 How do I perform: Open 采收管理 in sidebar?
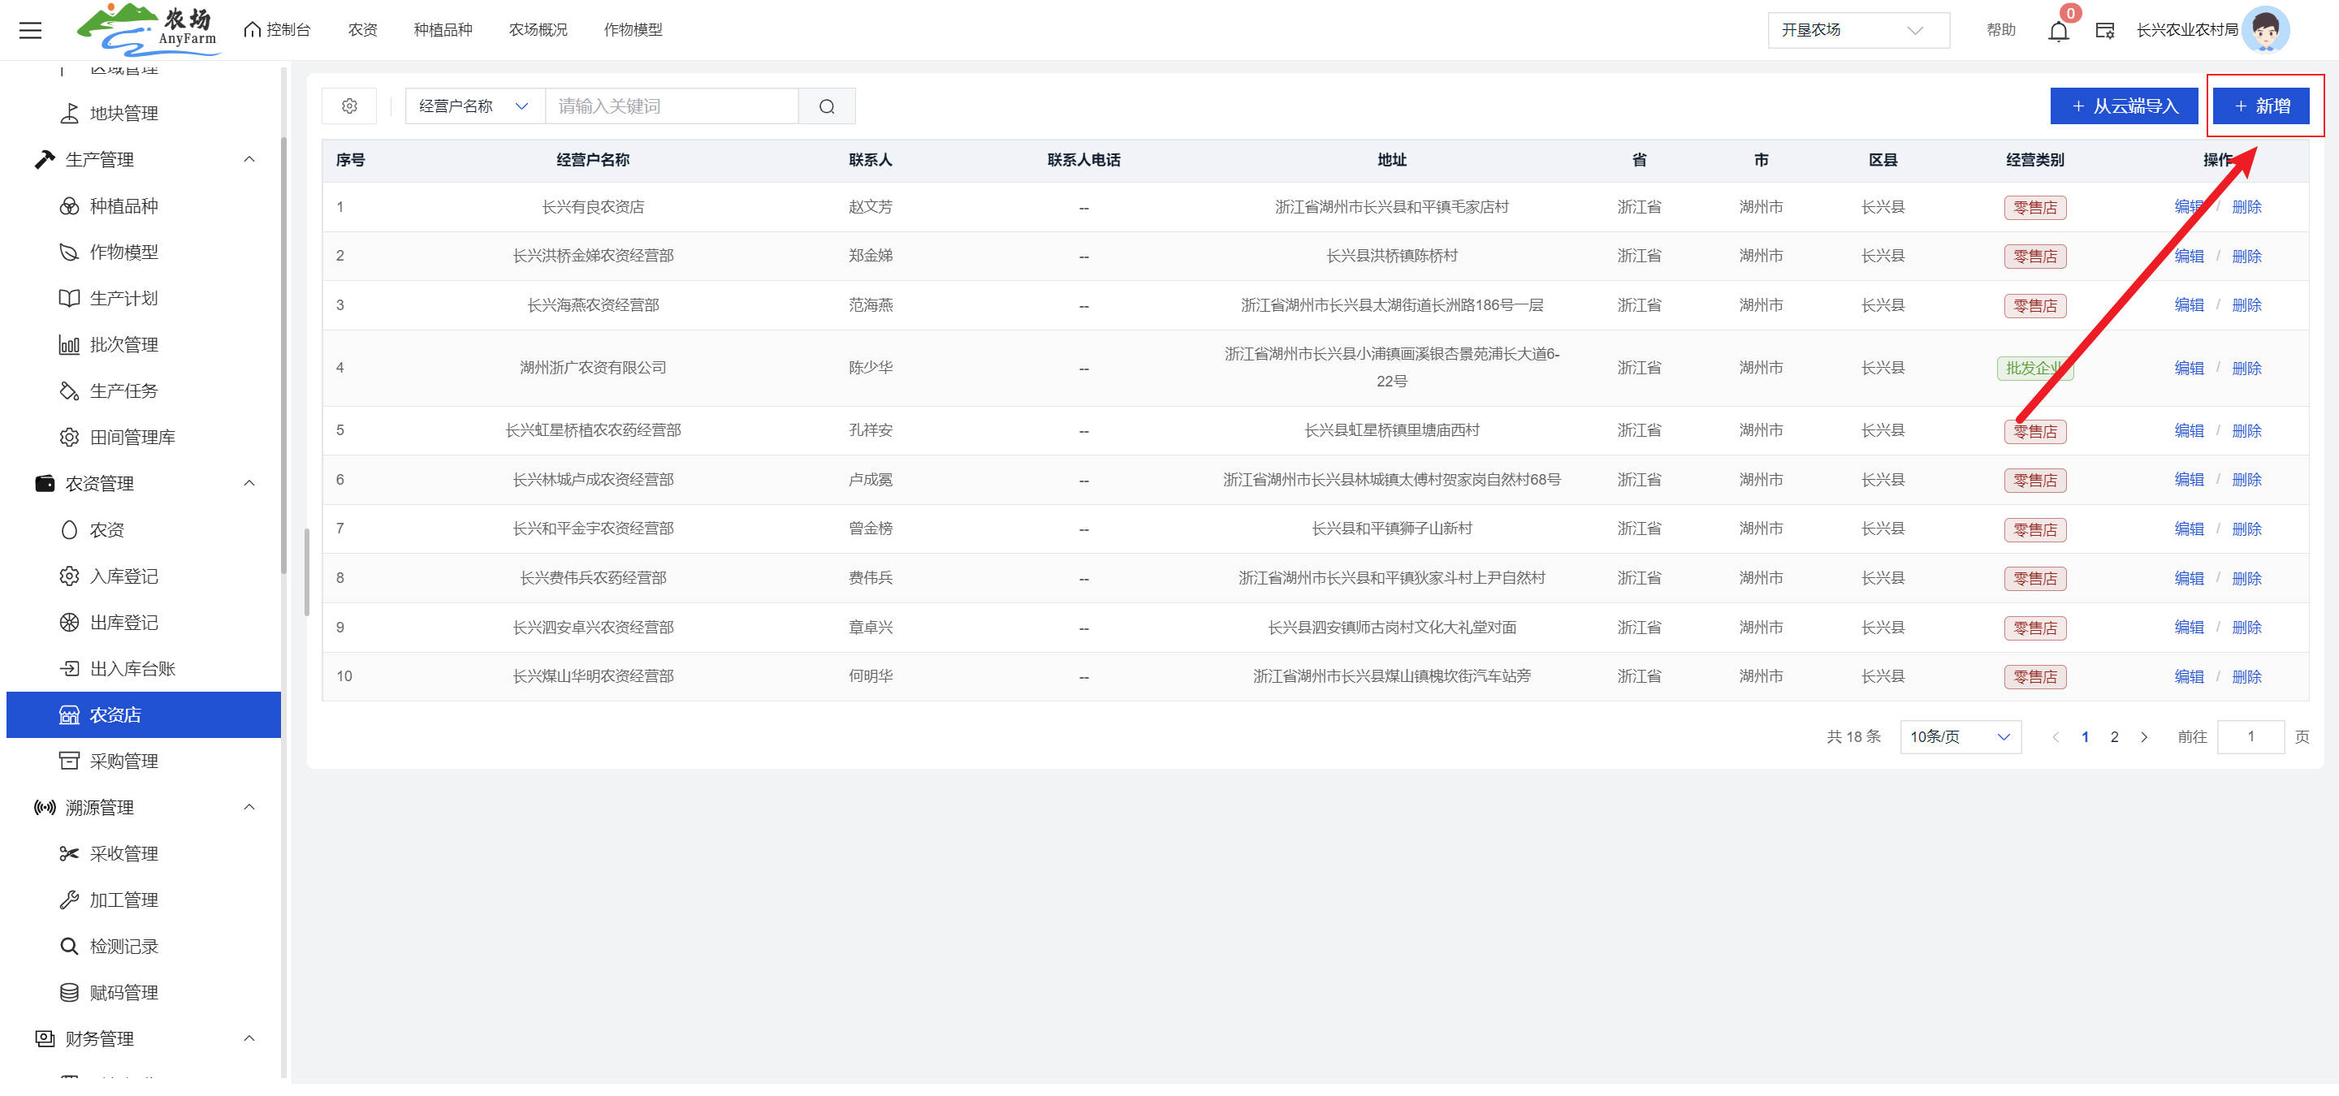pos(123,854)
